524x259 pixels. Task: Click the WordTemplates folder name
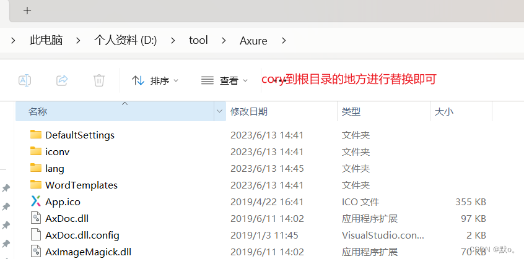(x=82, y=185)
